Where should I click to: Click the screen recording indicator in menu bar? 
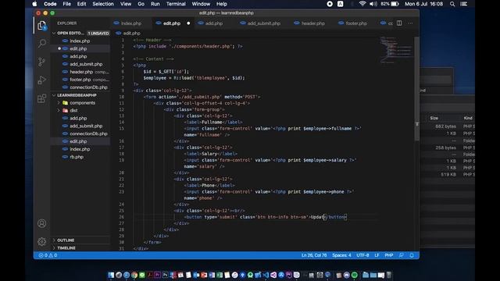tap(330, 4)
